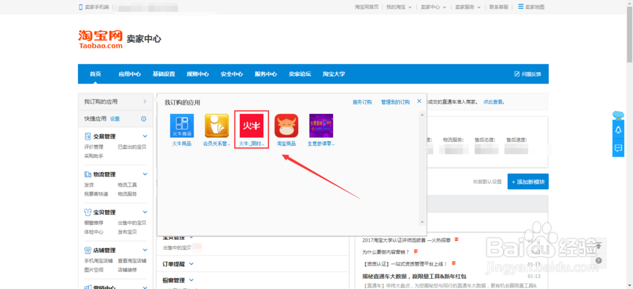The width and height of the screenshot is (633, 289).
Task: Click 发布宝贝 link
Action: click(x=127, y=231)
